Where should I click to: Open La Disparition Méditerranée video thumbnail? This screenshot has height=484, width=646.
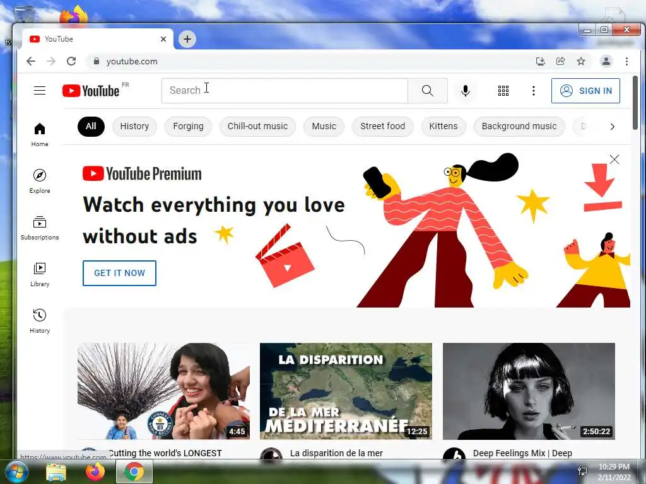pyautogui.click(x=346, y=391)
